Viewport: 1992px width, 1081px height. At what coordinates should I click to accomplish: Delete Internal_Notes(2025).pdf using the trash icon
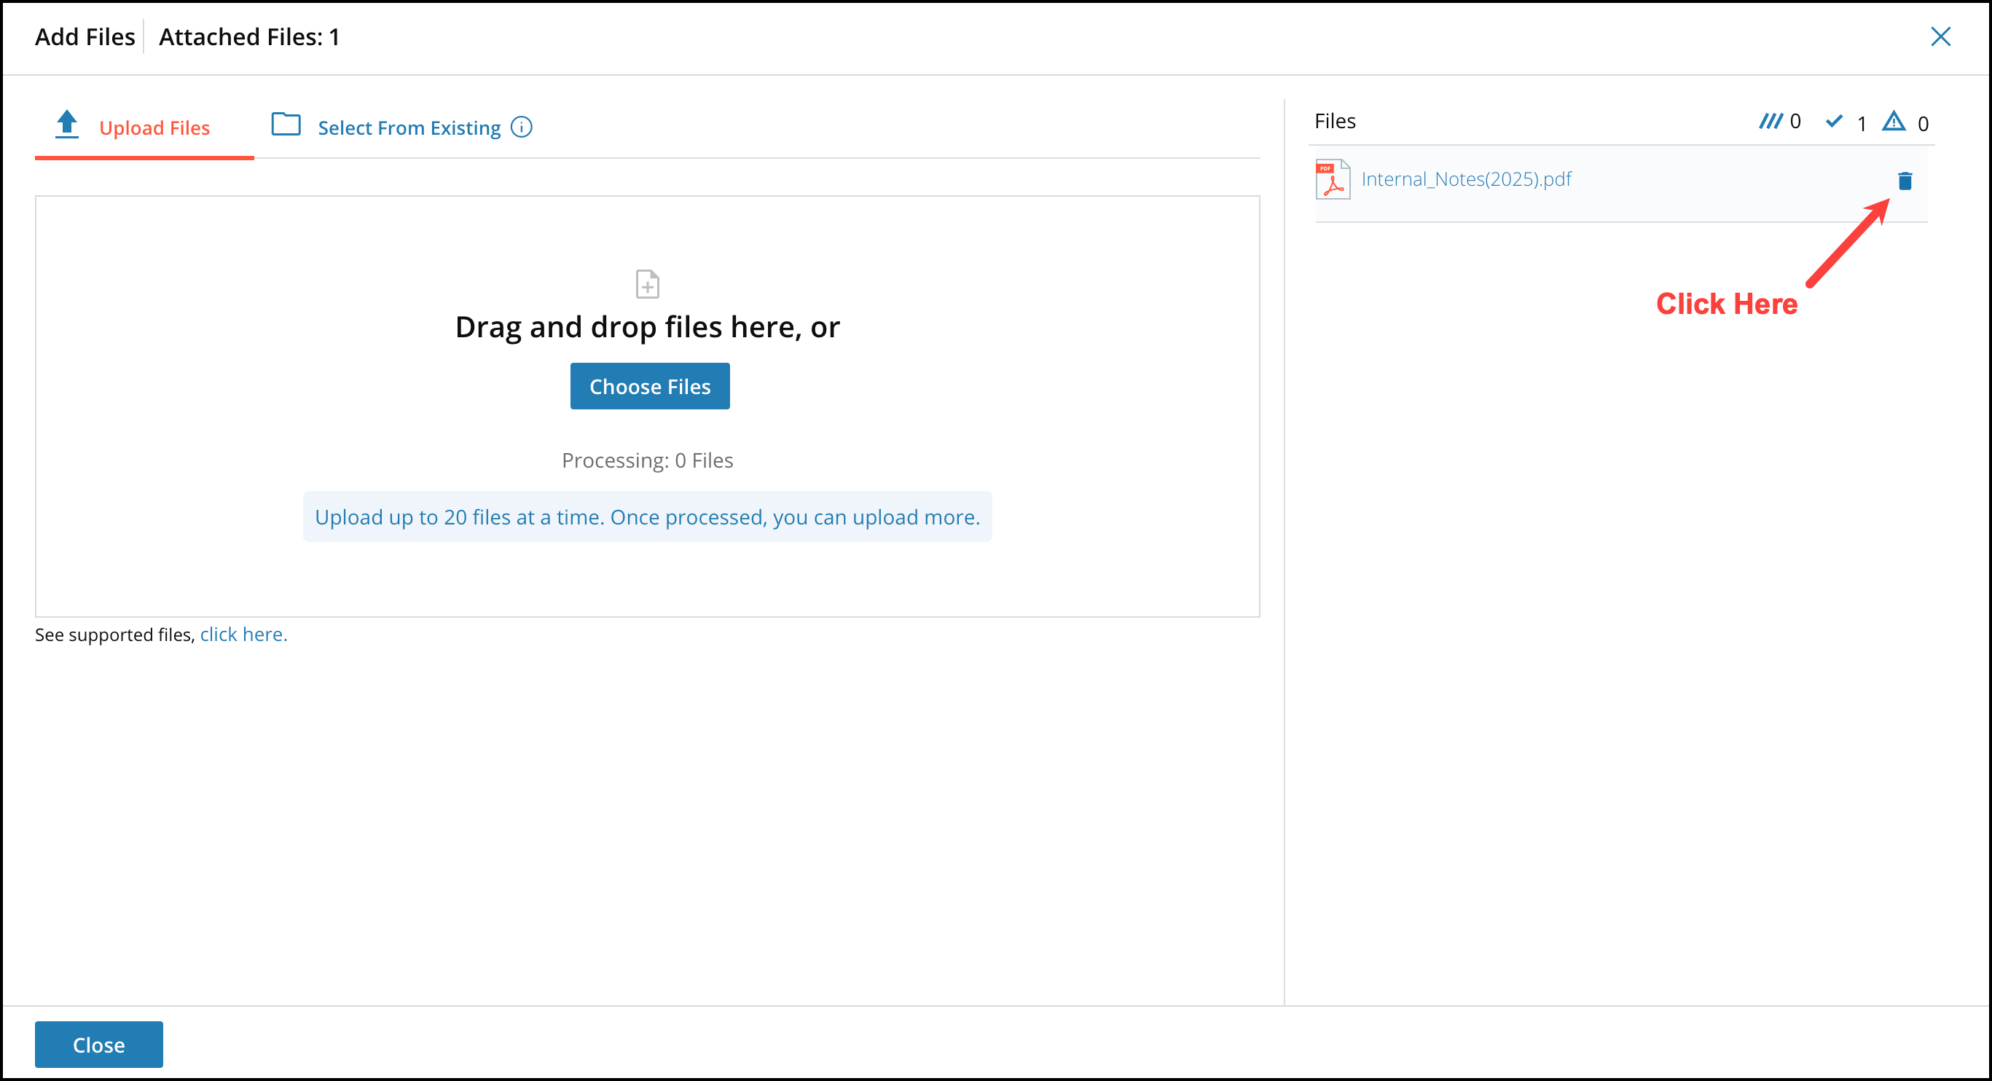[1905, 180]
